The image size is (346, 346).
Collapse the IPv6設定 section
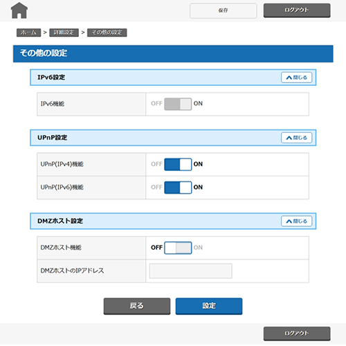coord(297,78)
